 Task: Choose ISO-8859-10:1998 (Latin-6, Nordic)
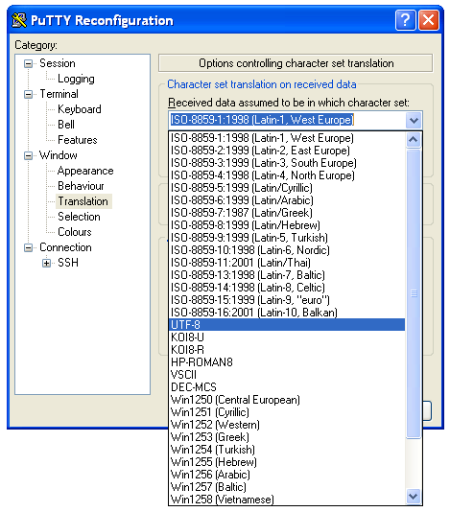click(287, 250)
